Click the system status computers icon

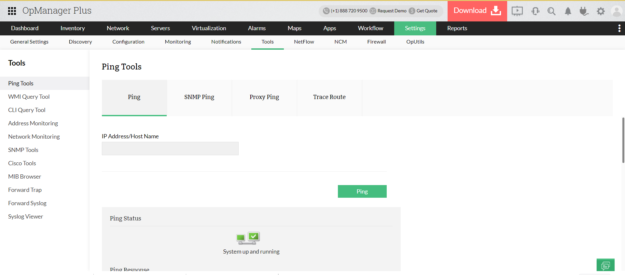(x=248, y=238)
